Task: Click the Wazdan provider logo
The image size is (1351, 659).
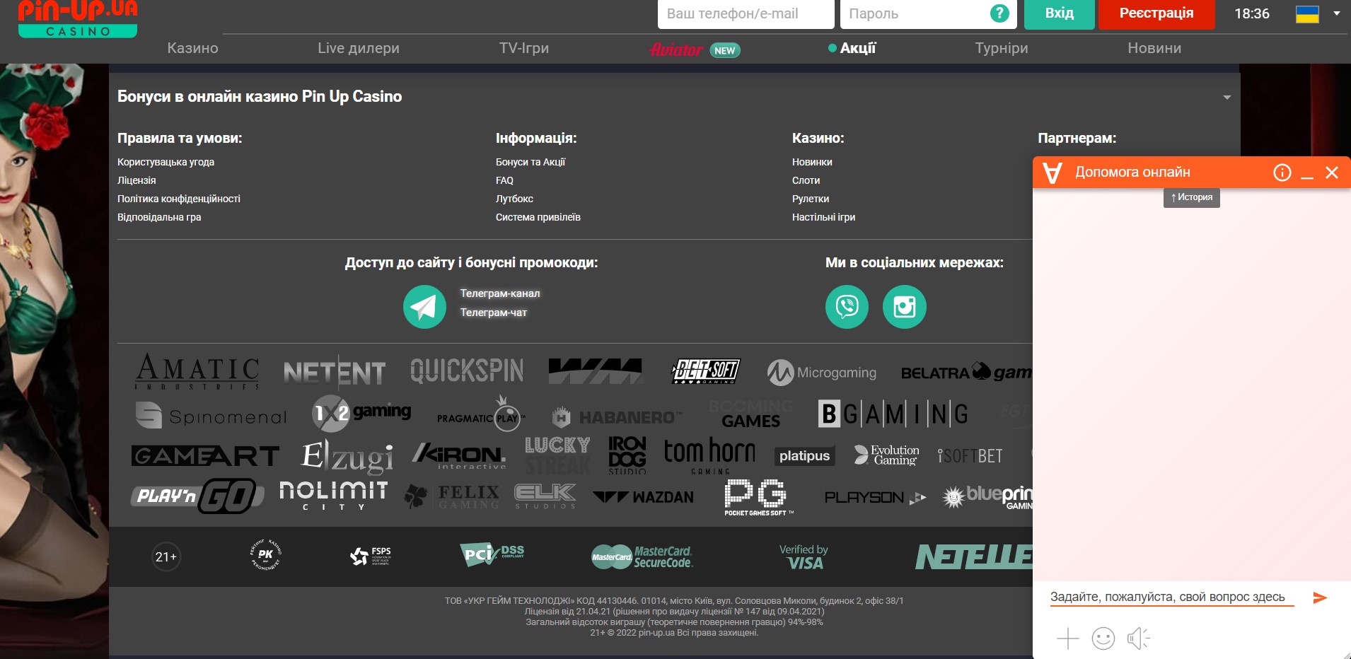Action: [643, 497]
